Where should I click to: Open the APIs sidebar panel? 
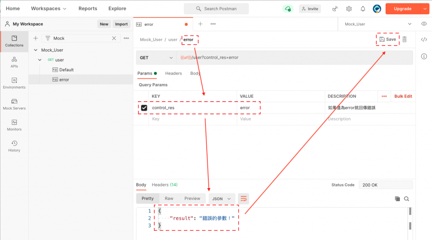tap(14, 62)
